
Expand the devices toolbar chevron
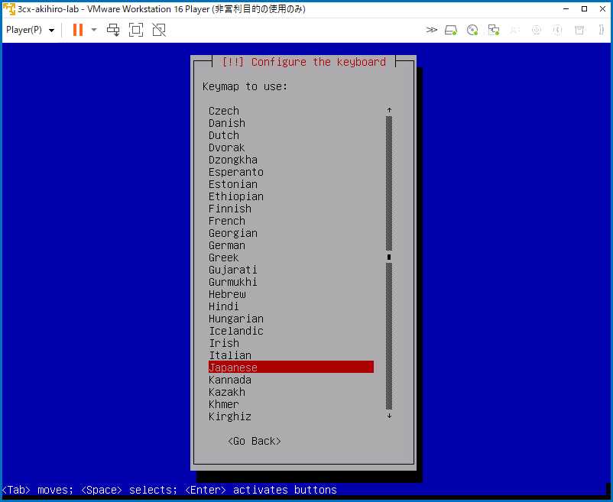(x=431, y=30)
